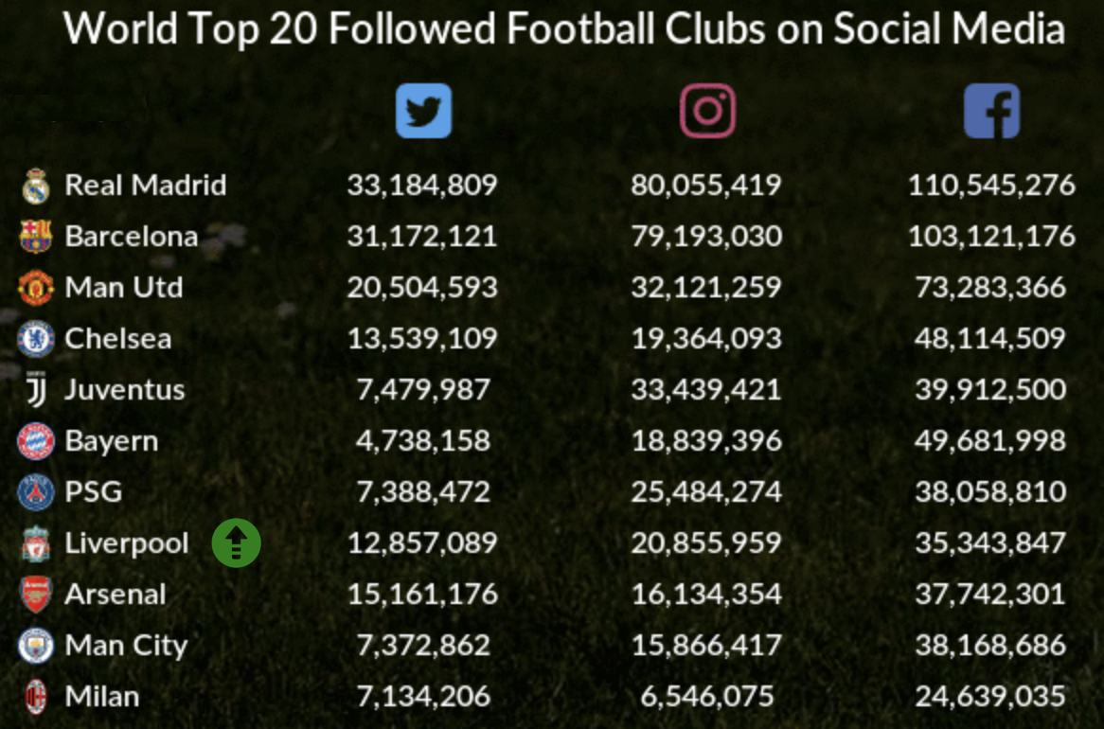
Task: Select the Arsenal crest
Action: tap(35, 595)
